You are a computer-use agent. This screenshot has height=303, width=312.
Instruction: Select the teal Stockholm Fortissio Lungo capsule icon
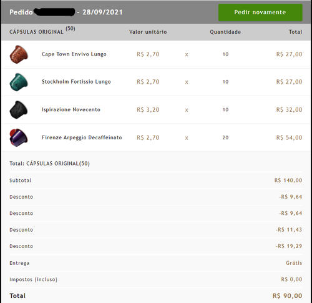pos(19,82)
